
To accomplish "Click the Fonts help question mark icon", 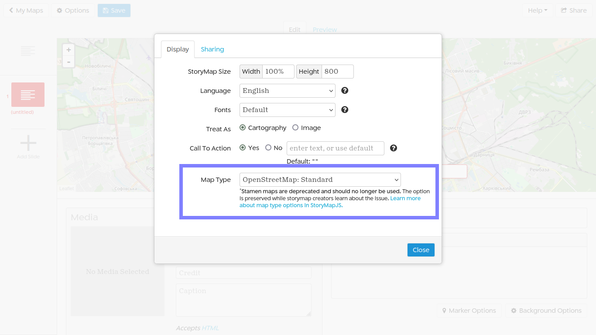I will [x=345, y=110].
